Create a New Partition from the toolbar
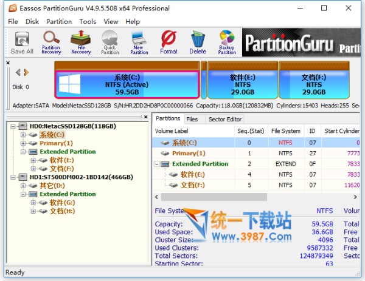The width and height of the screenshot is (365, 281). pos(139,42)
